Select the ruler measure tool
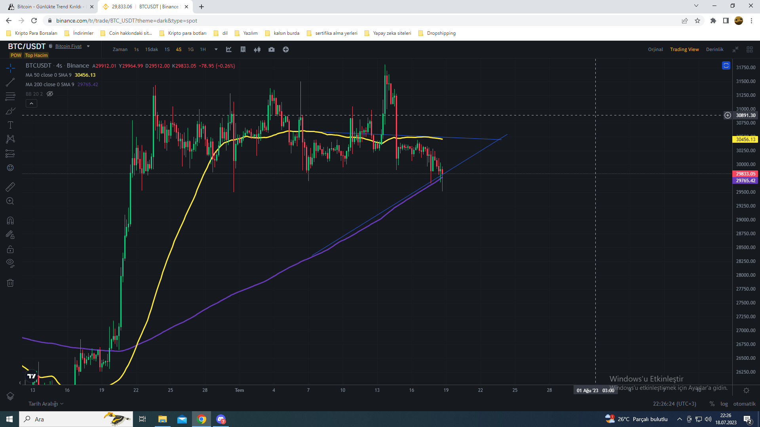The image size is (760, 427). (x=10, y=187)
